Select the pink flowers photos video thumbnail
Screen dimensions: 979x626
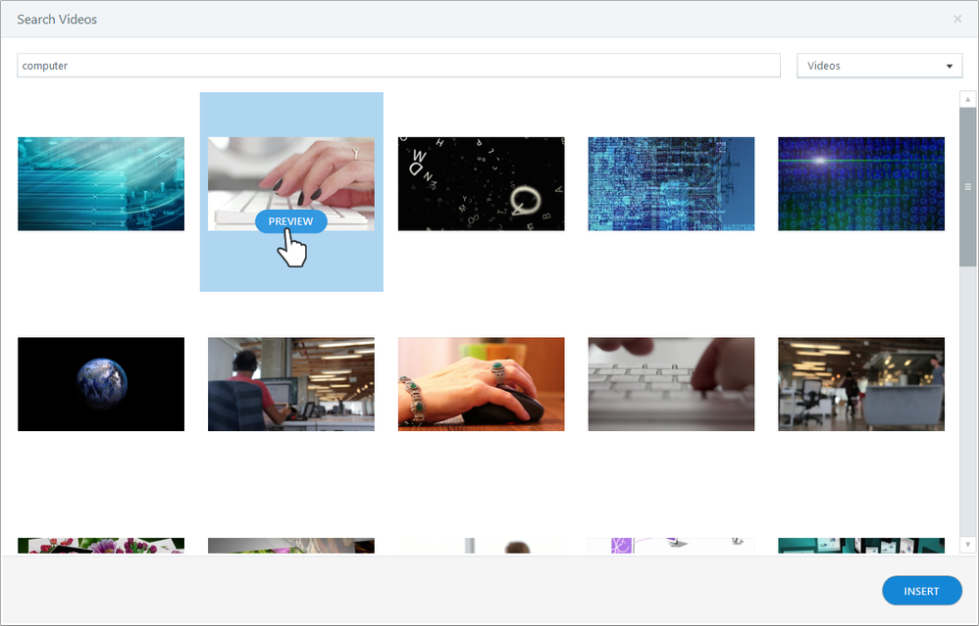[101, 546]
